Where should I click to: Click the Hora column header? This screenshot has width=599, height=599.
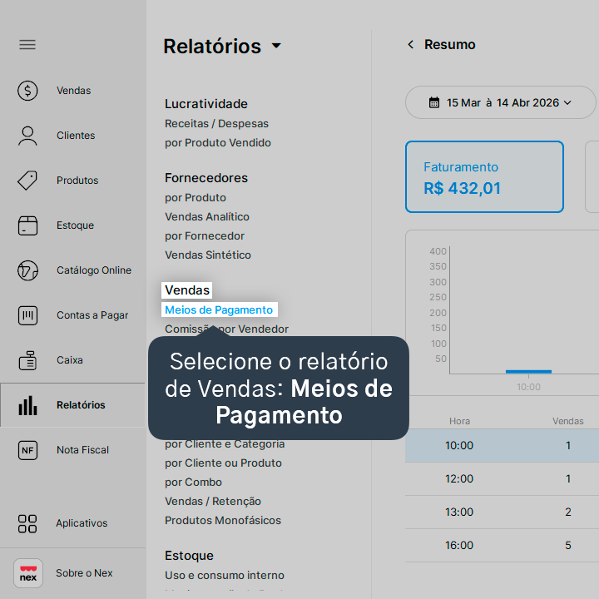[459, 421]
